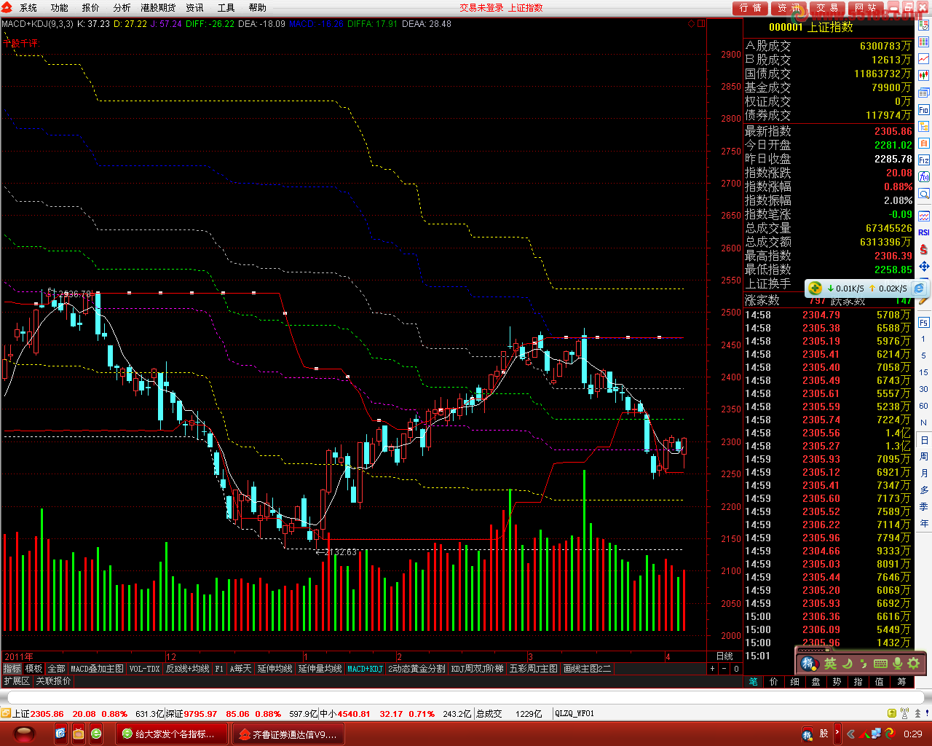Click the 0 button beside 日线
The image size is (932, 746).
click(736, 669)
